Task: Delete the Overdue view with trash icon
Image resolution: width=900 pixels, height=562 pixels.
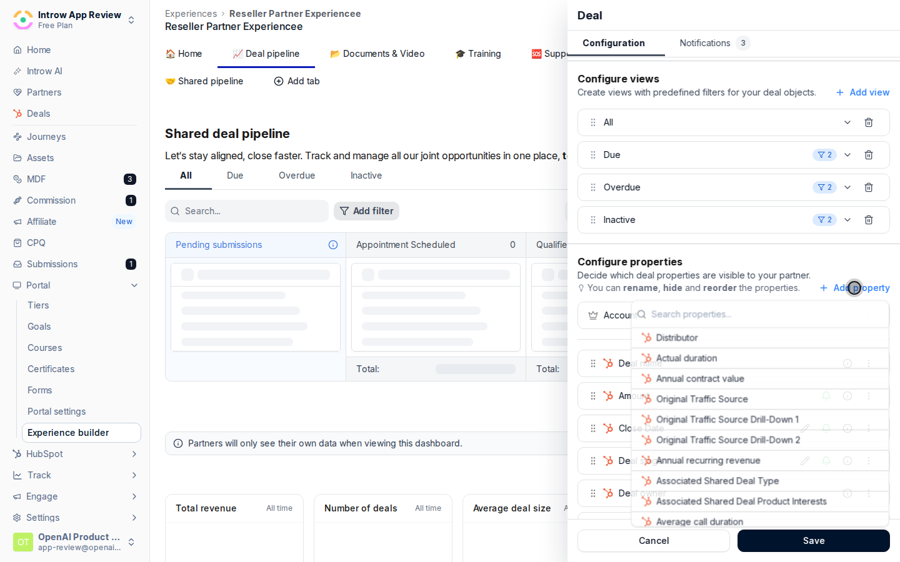Action: [x=869, y=187]
